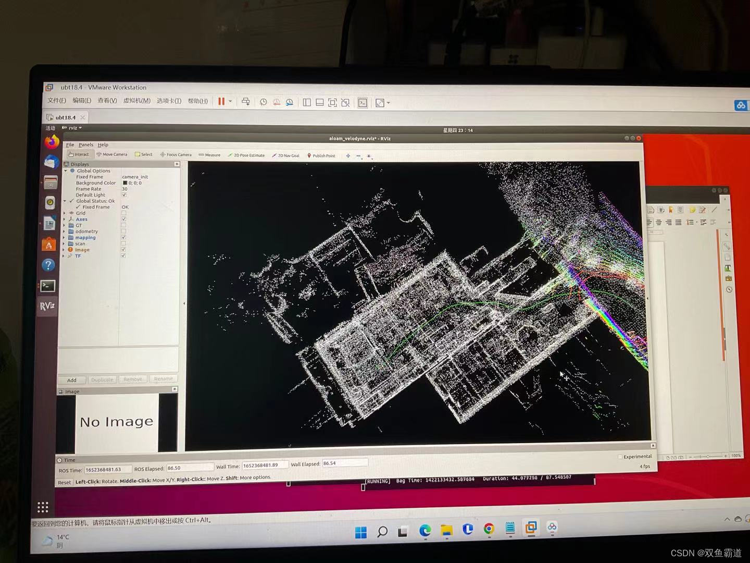This screenshot has height=563, width=750.
Task: Pick the Measure tool
Action: pyautogui.click(x=209, y=155)
